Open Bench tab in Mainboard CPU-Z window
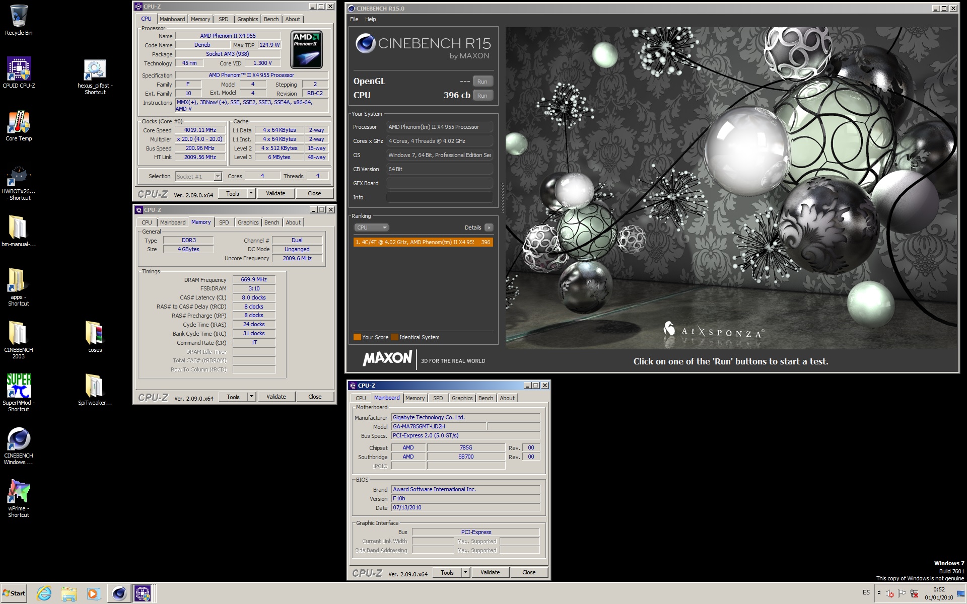This screenshot has height=604, width=967. point(486,398)
